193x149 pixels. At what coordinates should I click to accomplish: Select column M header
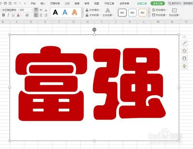[x=158, y=22]
